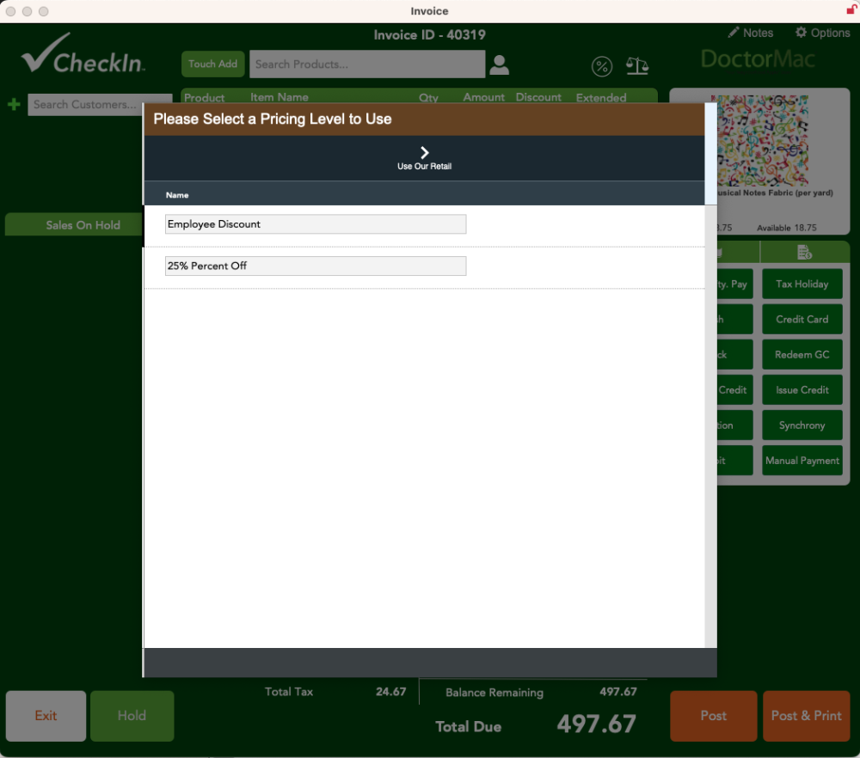This screenshot has height=758, width=860.
Task: Select Credit Card payment
Action: [802, 320]
